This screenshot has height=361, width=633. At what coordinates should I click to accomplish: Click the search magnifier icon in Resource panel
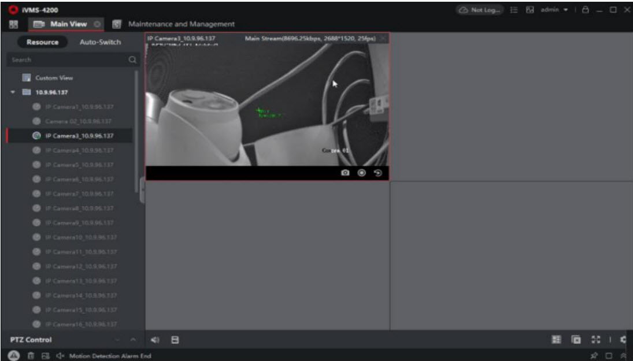[x=132, y=59]
